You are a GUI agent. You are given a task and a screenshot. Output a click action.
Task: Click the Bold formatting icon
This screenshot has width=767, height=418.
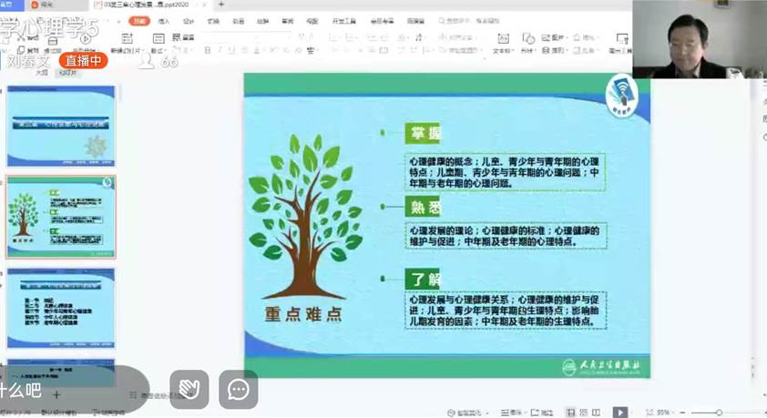tap(208, 50)
